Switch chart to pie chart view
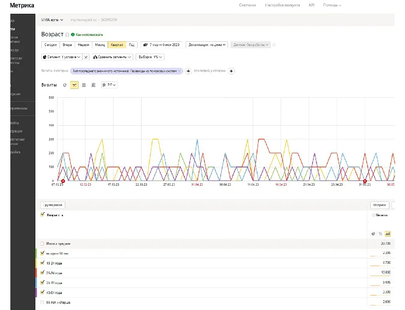This screenshot has height=310, width=405. [x=65, y=85]
